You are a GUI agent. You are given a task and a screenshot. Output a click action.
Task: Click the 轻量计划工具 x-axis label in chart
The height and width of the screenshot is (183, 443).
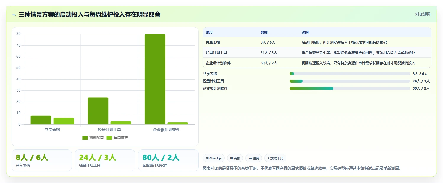109,130
